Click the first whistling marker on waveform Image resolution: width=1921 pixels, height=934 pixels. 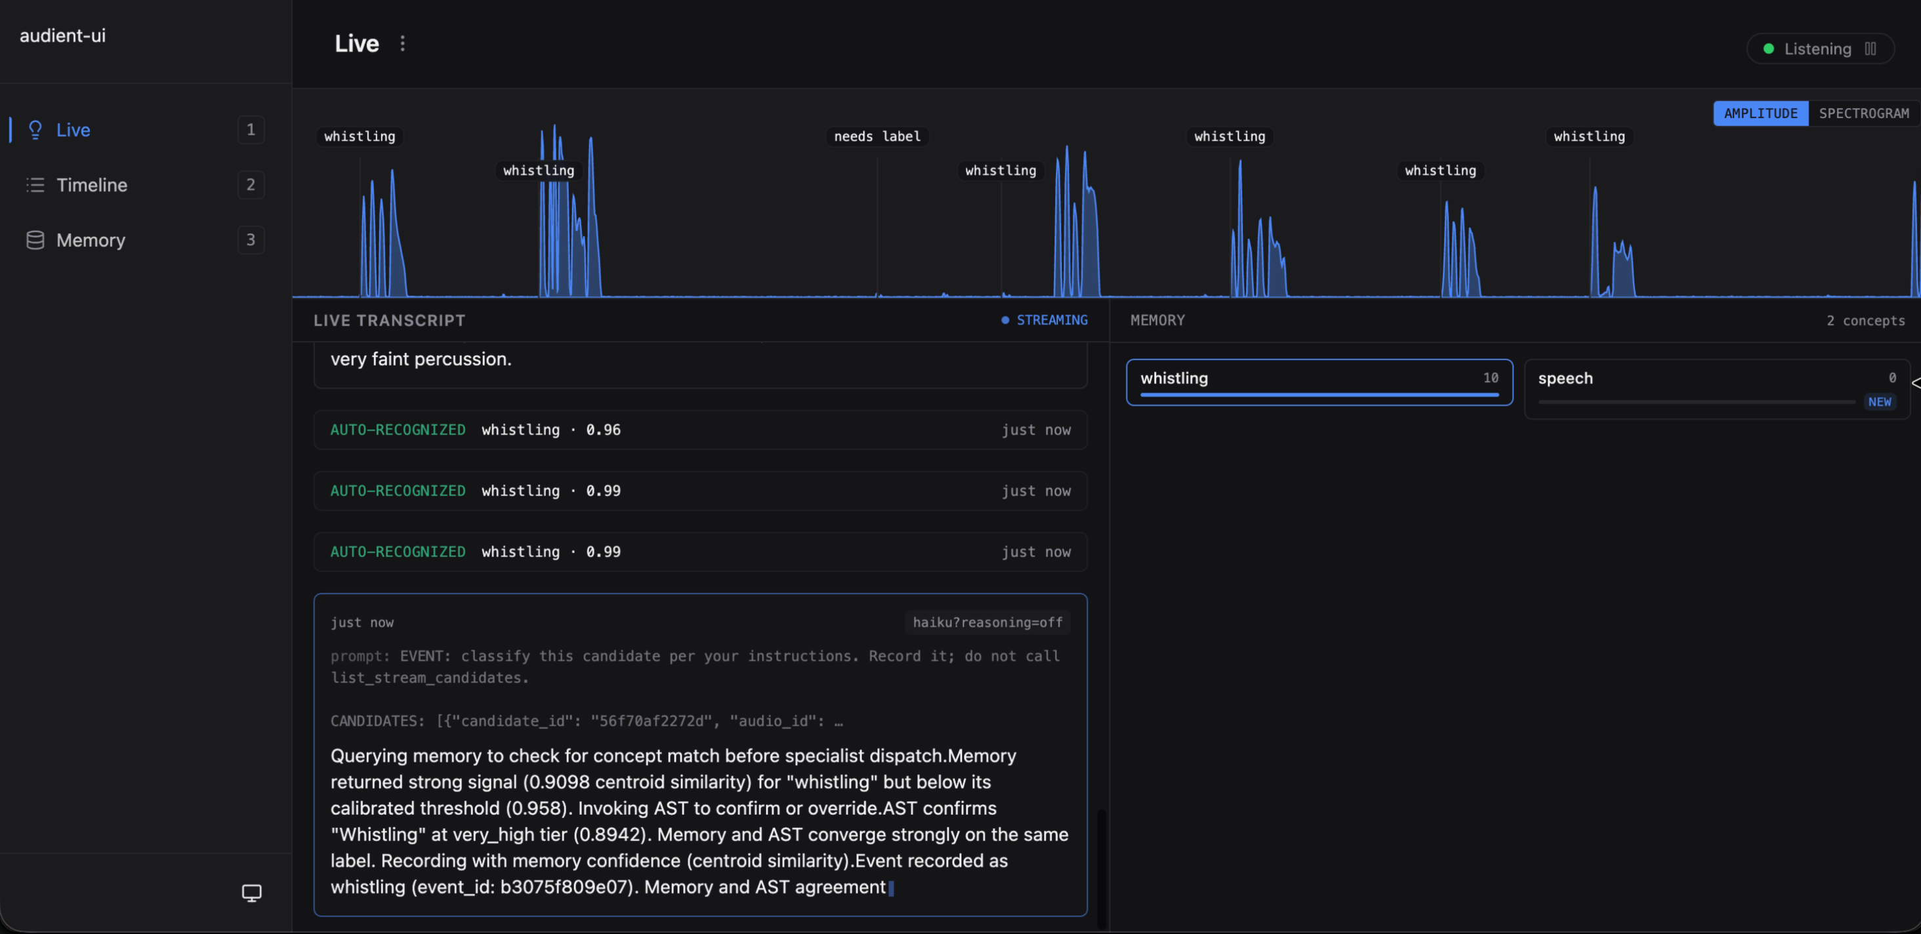(360, 136)
